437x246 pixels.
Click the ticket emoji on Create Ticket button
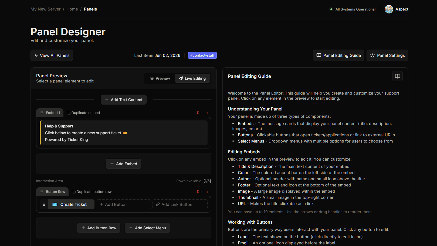55,205
